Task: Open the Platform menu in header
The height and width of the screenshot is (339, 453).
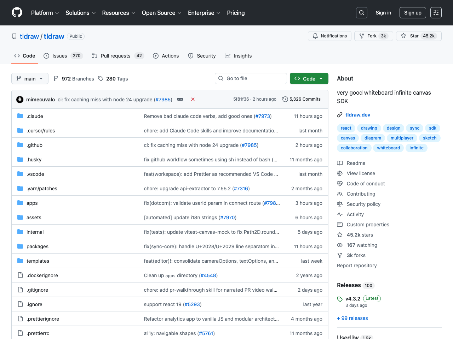Action: tap(45, 13)
